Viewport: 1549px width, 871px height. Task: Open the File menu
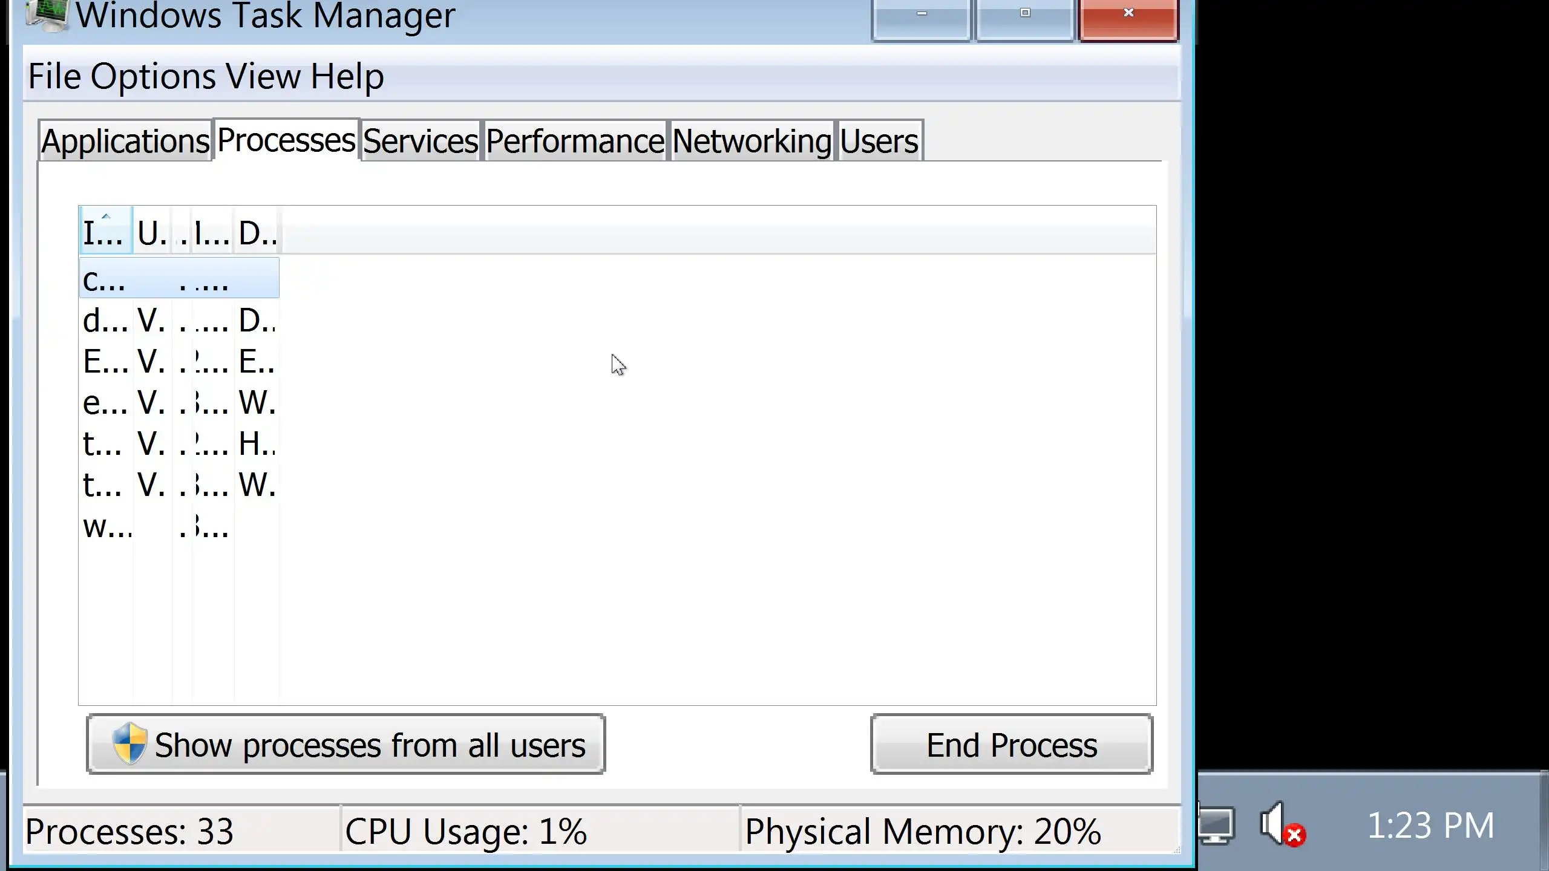pos(54,77)
